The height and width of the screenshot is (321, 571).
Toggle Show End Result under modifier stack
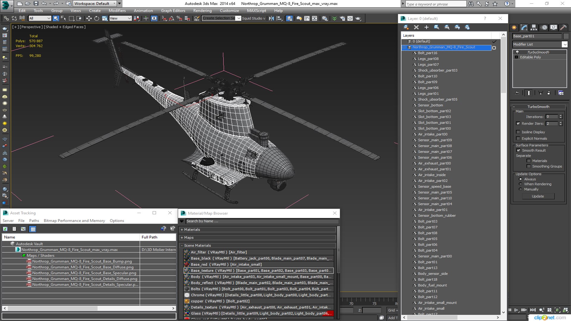(529, 93)
